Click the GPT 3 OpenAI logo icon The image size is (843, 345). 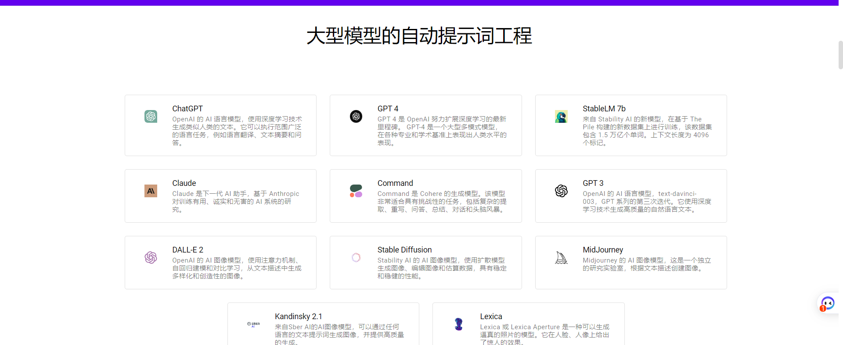[561, 191]
